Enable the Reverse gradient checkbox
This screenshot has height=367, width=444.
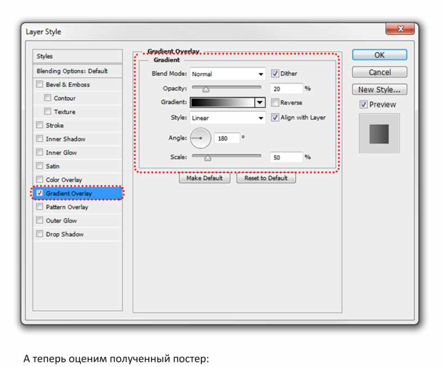[275, 102]
